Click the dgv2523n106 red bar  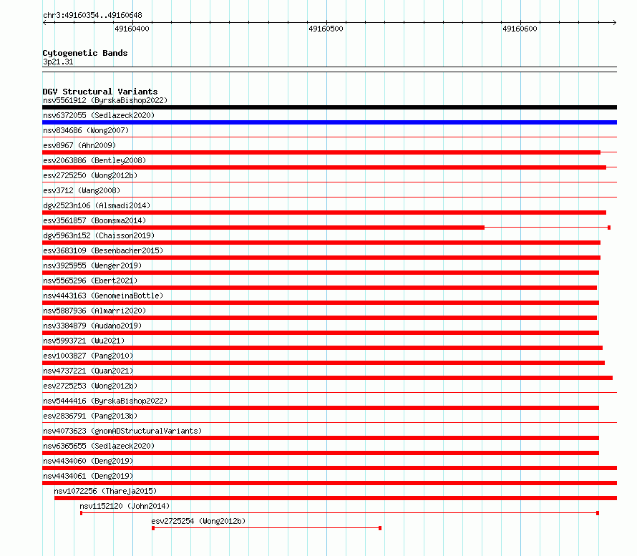click(x=324, y=213)
